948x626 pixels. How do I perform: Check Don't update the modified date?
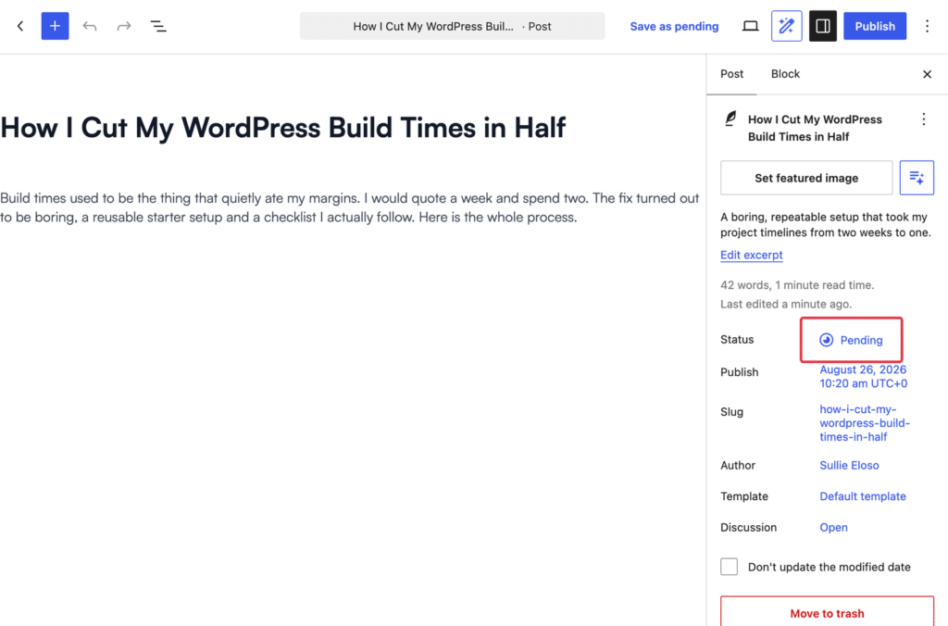coord(730,567)
